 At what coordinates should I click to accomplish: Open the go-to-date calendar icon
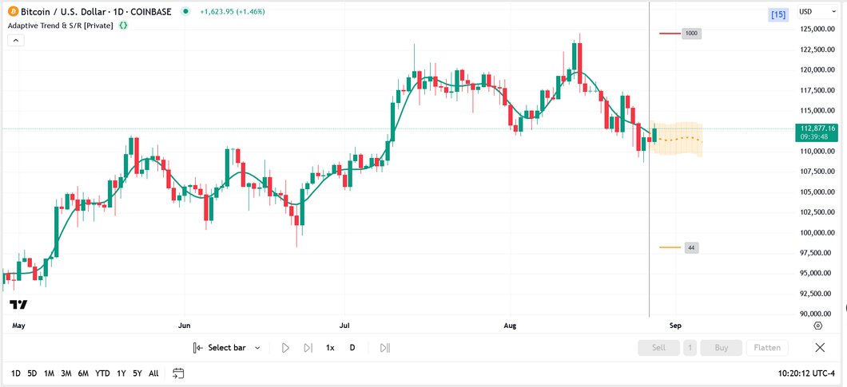178,373
